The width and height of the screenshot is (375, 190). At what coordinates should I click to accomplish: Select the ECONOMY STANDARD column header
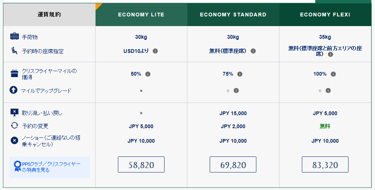(x=233, y=15)
